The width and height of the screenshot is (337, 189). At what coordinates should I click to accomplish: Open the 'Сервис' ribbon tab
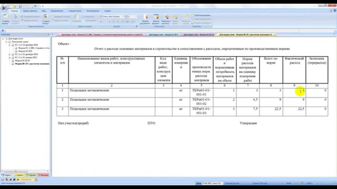[107, 11]
